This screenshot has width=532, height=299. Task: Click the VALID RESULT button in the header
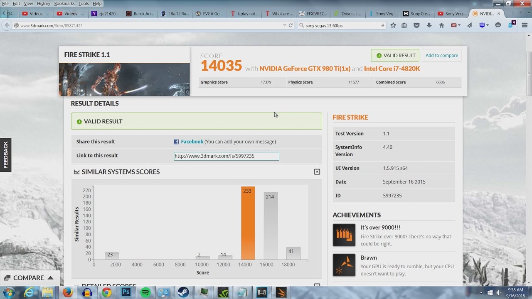[395, 56]
